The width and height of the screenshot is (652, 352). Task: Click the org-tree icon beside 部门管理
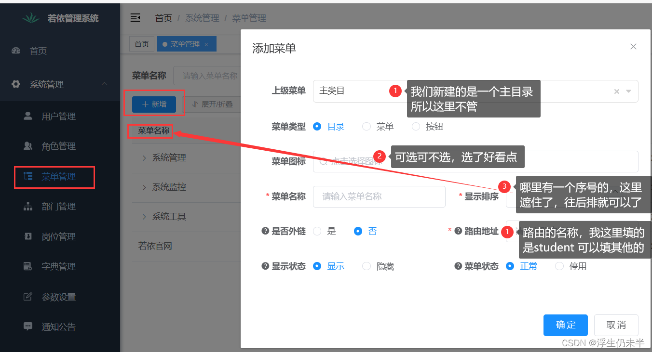coord(28,206)
